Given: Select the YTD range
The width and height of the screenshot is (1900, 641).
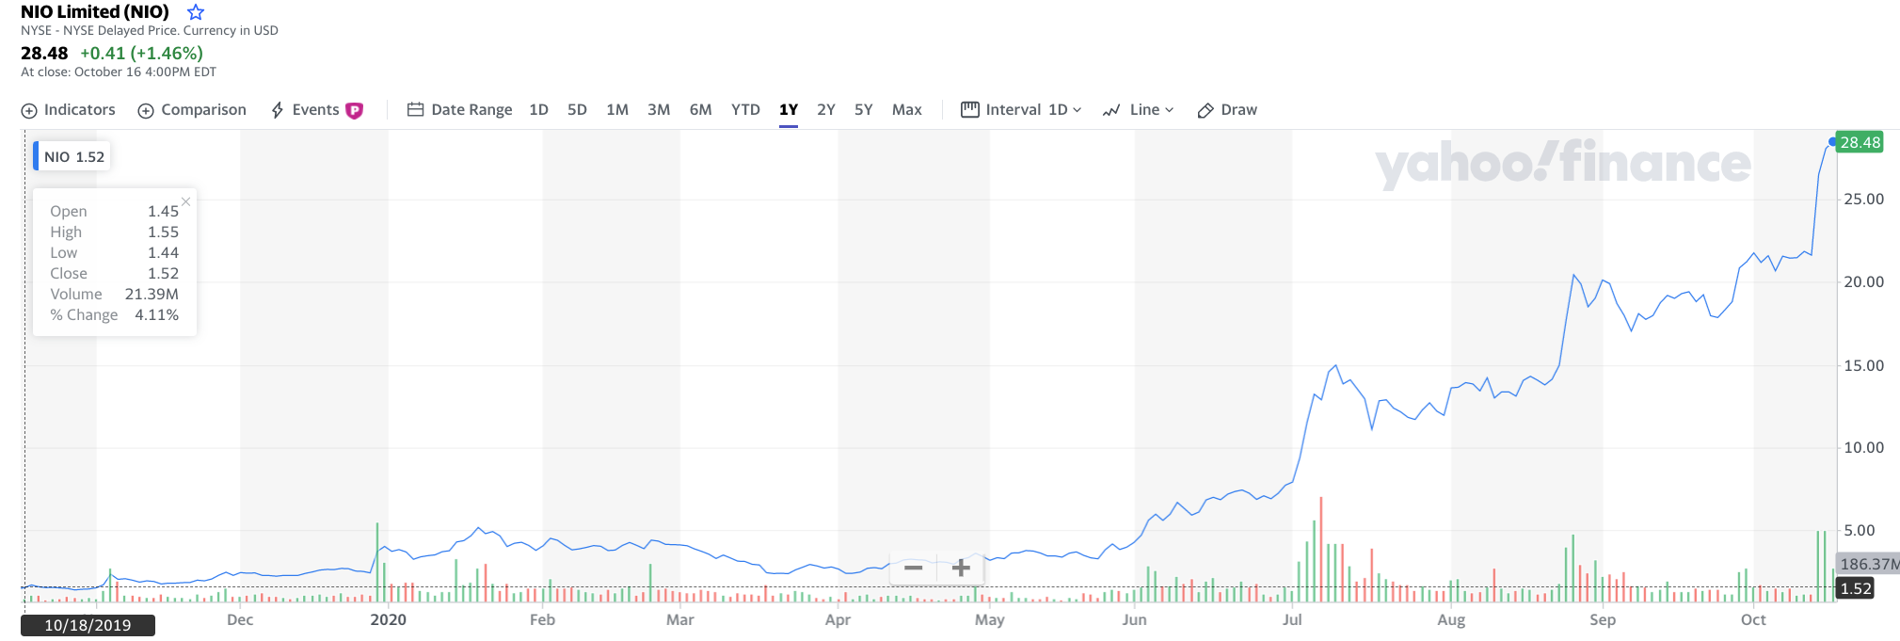Looking at the screenshot, I should pyautogui.click(x=745, y=110).
